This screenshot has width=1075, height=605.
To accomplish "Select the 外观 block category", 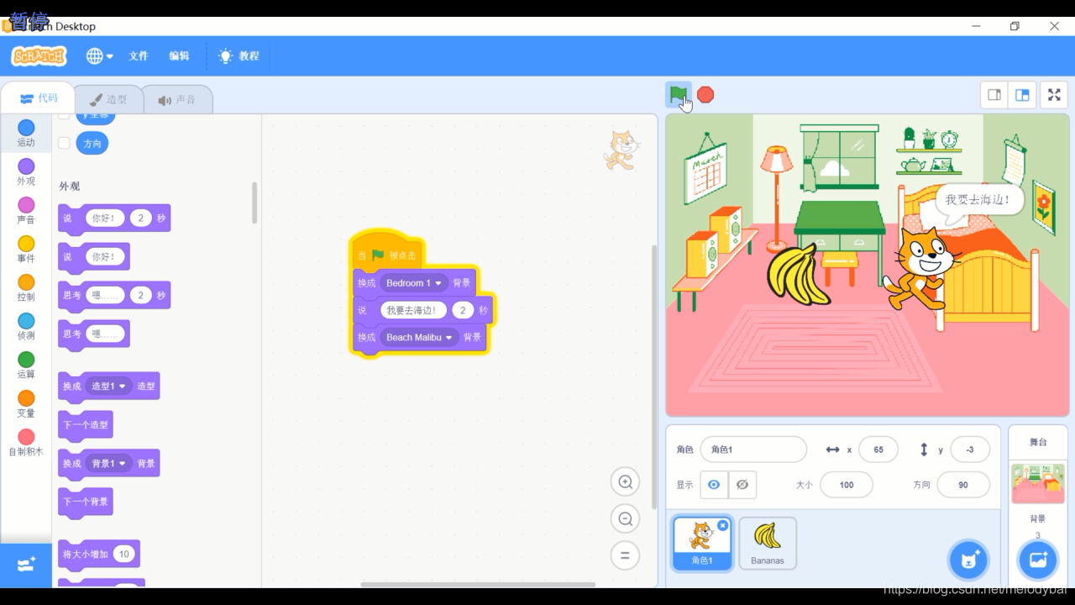I will click(x=26, y=172).
